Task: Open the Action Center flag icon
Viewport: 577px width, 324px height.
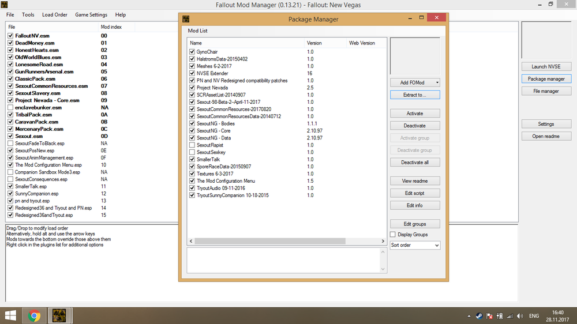Action: click(x=489, y=316)
